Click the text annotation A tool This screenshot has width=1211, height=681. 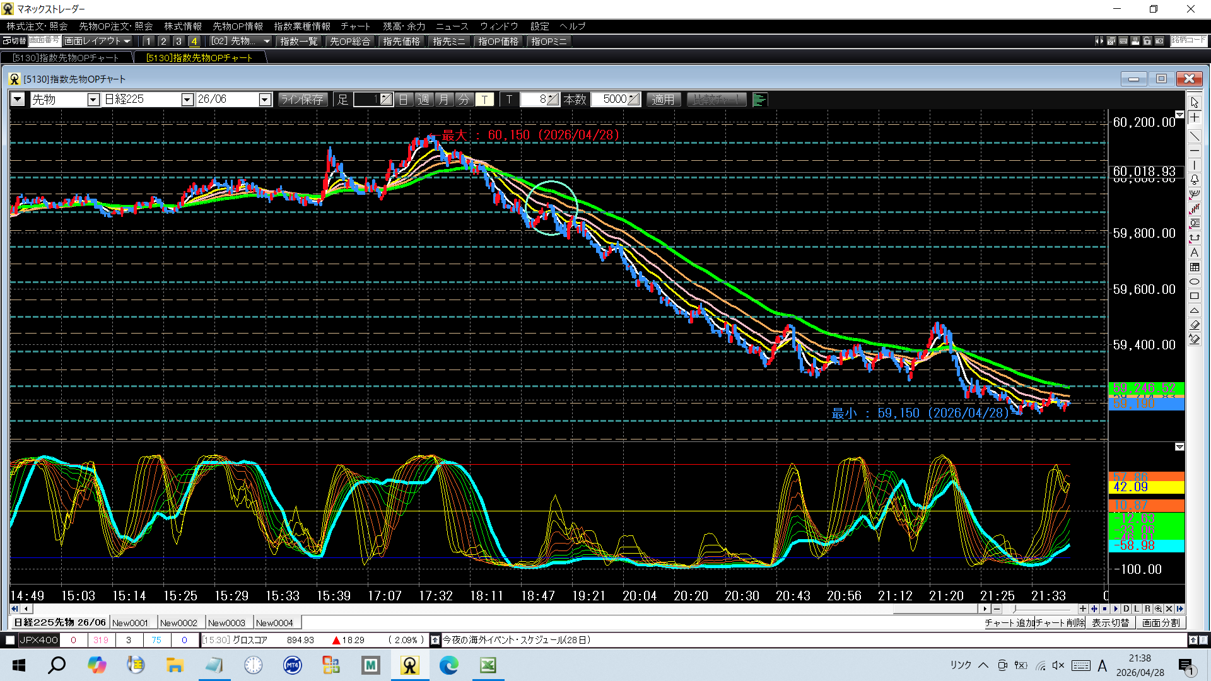tap(1195, 252)
